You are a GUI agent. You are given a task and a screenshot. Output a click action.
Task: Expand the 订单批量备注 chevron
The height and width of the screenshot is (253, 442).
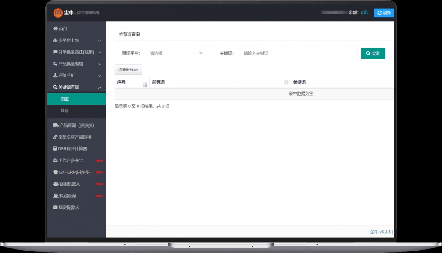(100, 52)
